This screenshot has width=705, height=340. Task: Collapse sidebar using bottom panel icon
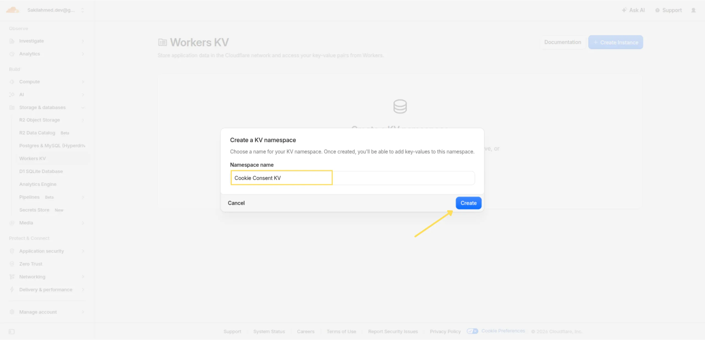(12, 331)
